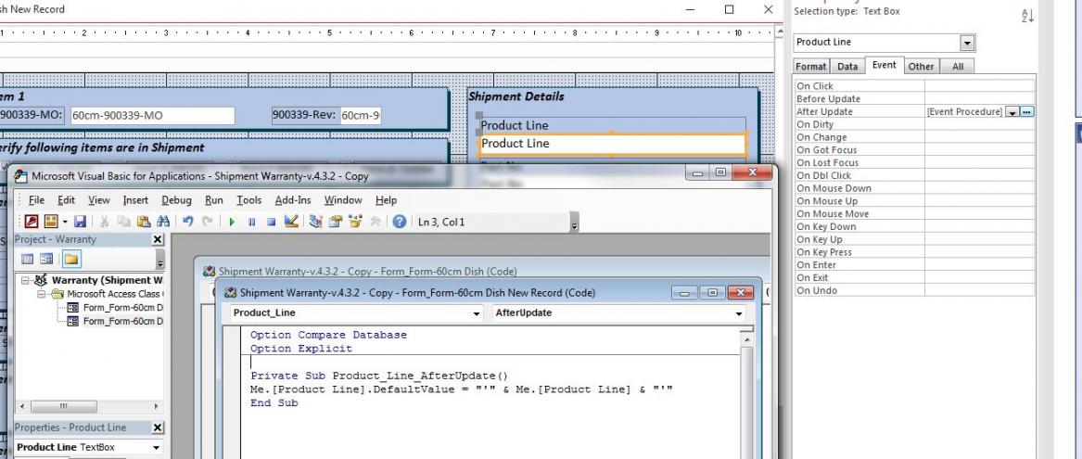Click the View Microsoft Access toolbar icon
Image resolution: width=1082 pixels, height=459 pixels.
coord(31,222)
